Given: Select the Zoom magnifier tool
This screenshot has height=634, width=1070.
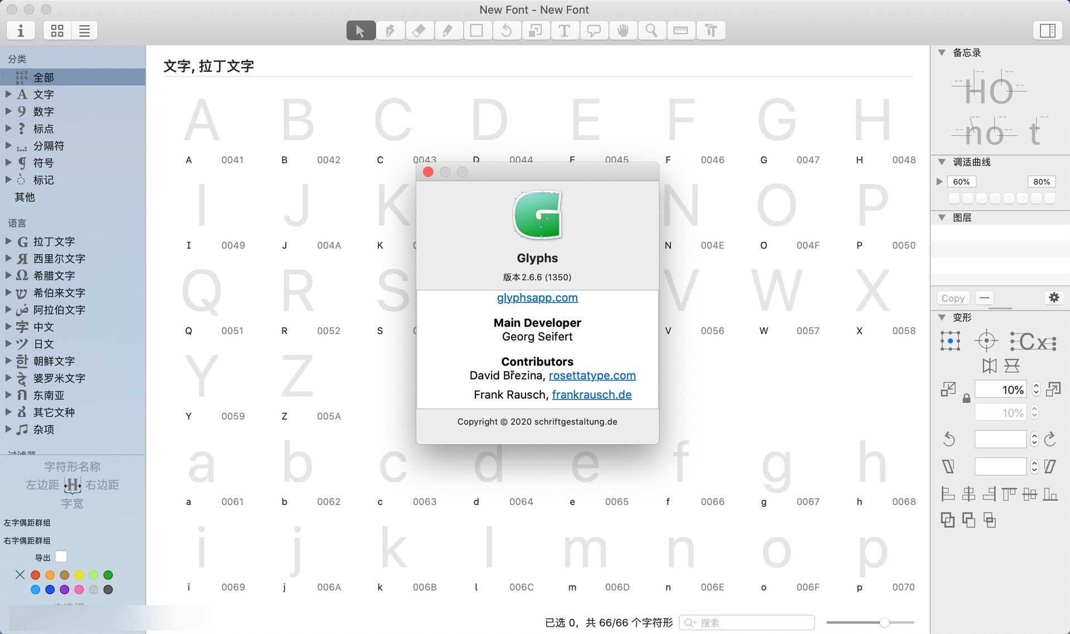Looking at the screenshot, I should [652, 31].
